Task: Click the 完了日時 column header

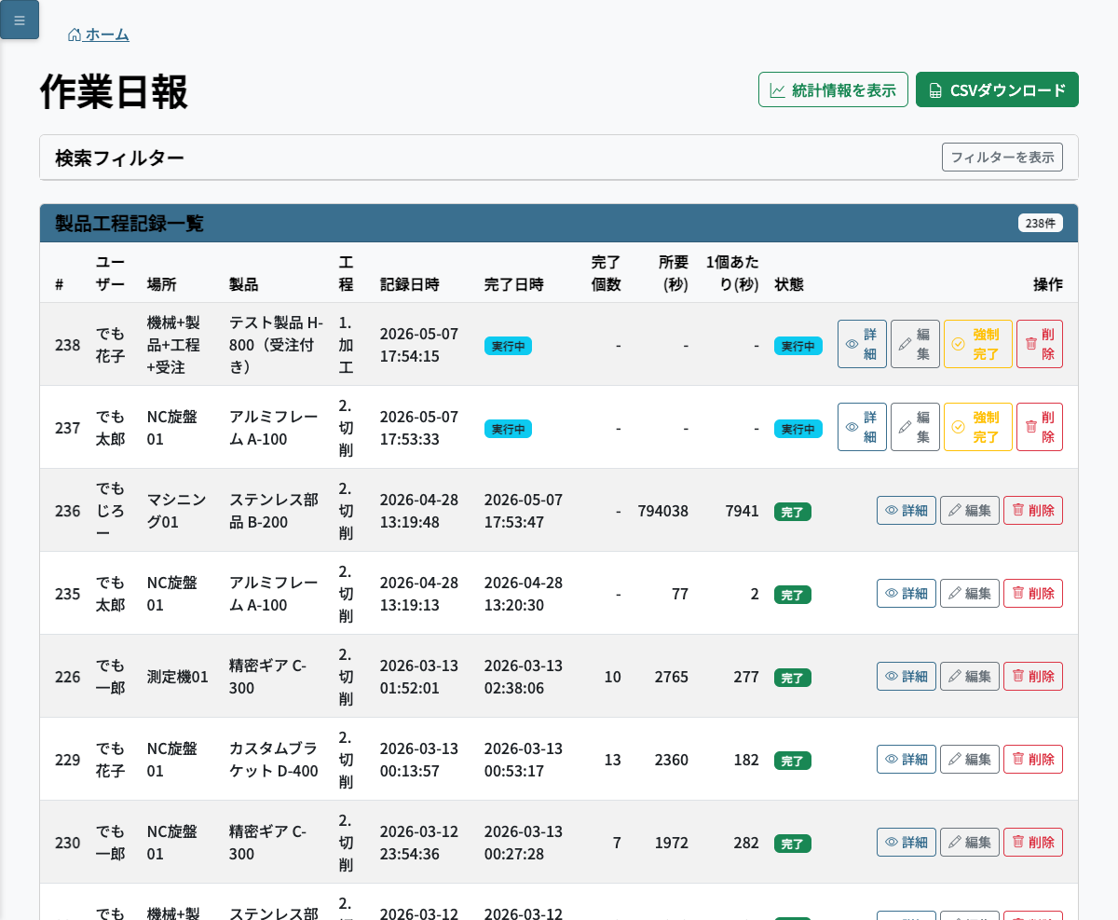Action: coord(514,284)
